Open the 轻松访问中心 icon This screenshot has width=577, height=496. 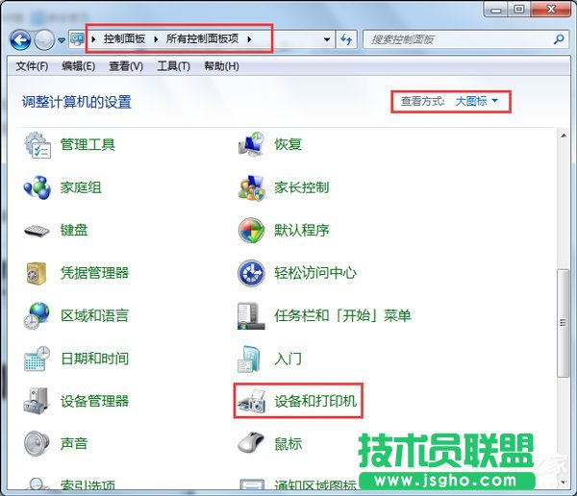[x=251, y=273]
